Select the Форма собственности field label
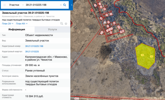The width and height of the screenshot is (165, 100). click(12, 90)
